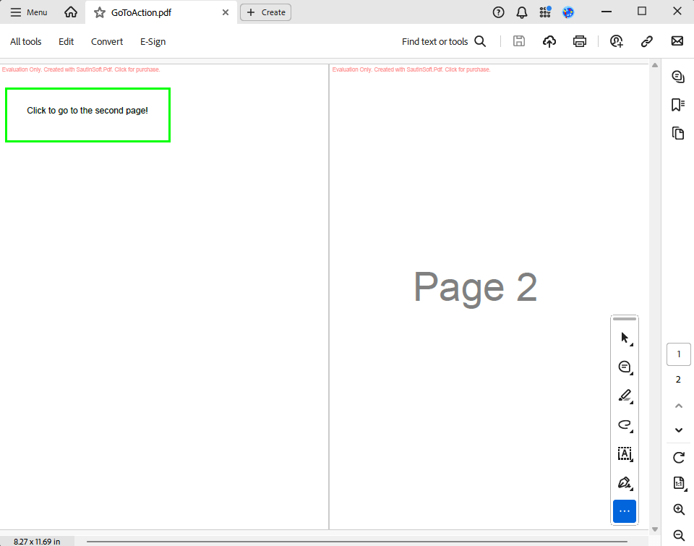Star the GoToAction.pdf file
Image resolution: width=694 pixels, height=546 pixels.
pos(100,12)
